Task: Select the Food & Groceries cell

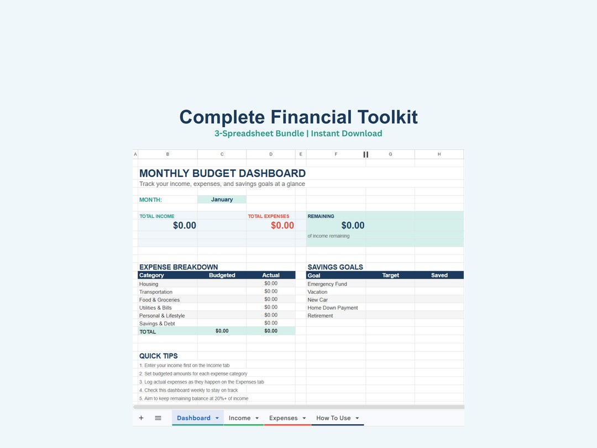Action: 167,300
